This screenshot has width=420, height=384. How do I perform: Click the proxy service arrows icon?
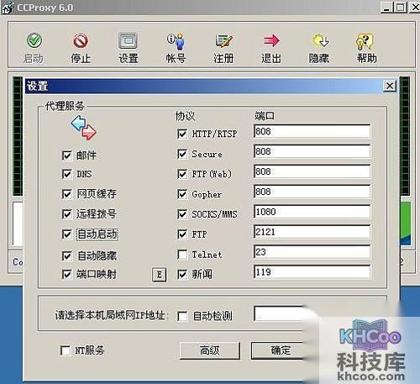point(84,128)
